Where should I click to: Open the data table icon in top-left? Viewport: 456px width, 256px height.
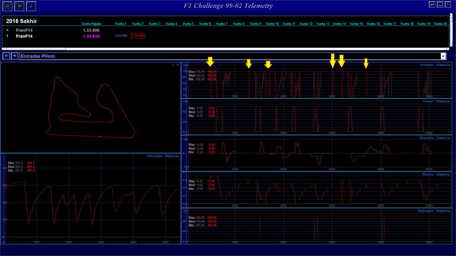pyautogui.click(x=7, y=6)
